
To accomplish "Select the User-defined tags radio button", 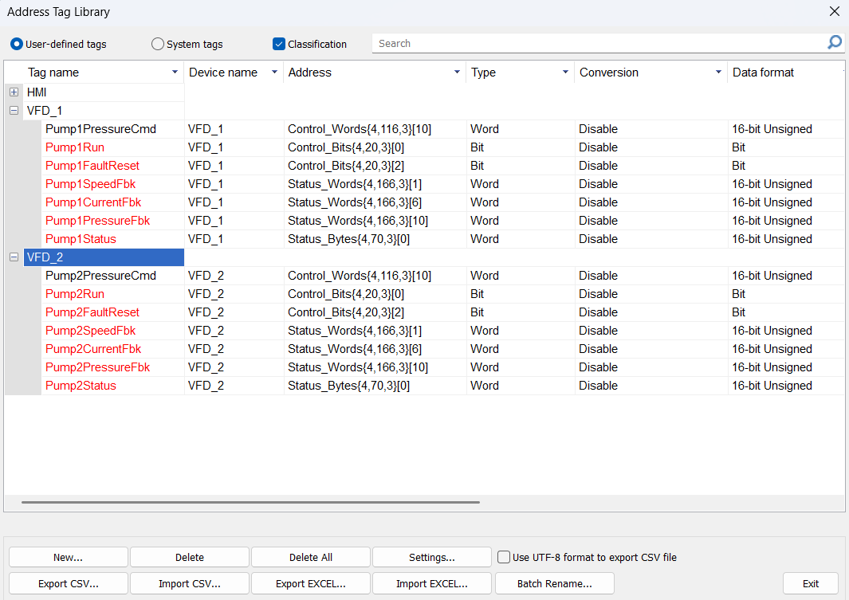I will 17,45.
